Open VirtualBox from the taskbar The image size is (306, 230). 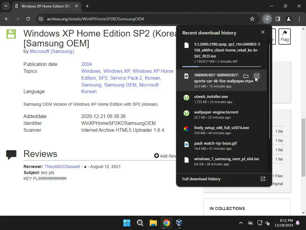tap(179, 223)
